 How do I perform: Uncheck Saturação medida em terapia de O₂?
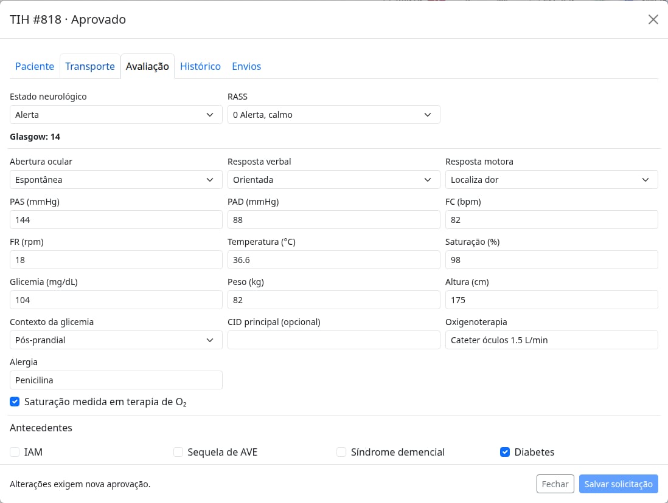click(x=15, y=402)
